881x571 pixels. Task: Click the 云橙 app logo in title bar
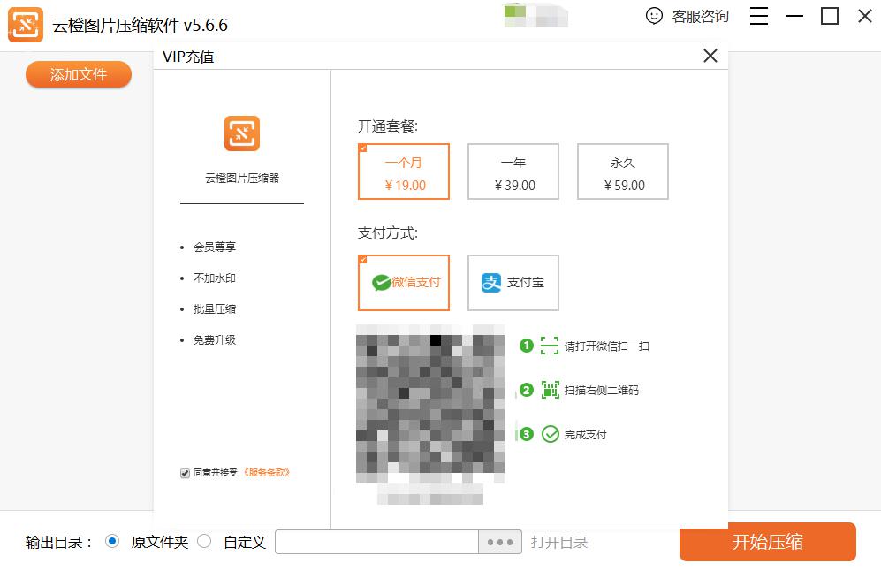point(26,25)
